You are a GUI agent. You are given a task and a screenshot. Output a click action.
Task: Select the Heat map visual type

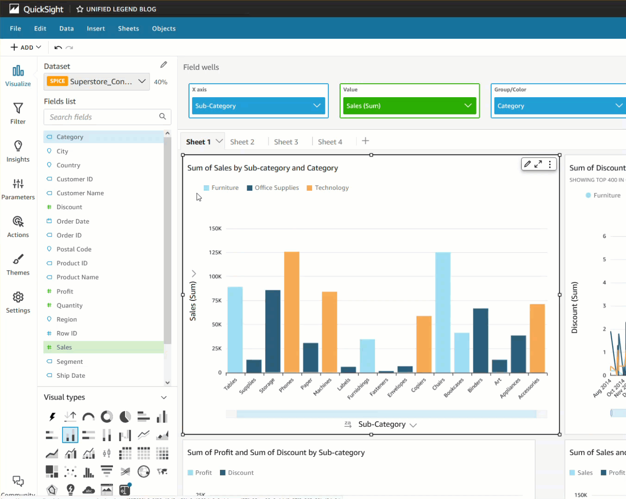pos(162,453)
